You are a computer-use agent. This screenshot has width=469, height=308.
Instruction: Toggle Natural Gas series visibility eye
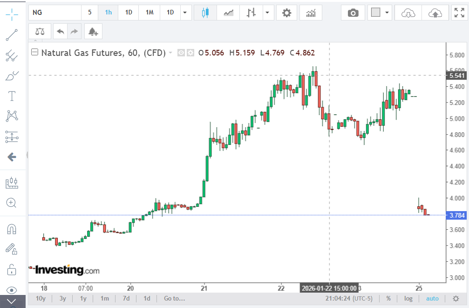[x=181, y=53]
